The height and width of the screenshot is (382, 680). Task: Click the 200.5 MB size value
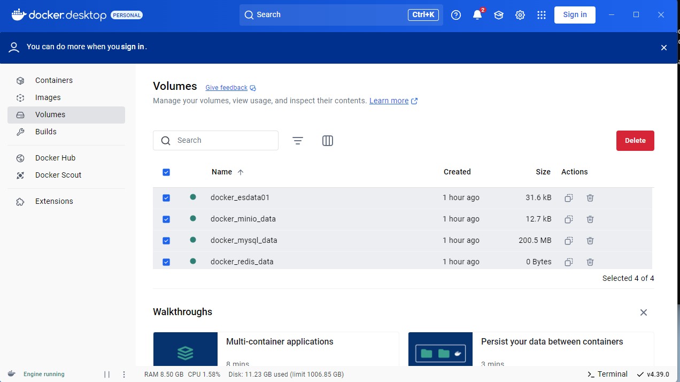pyautogui.click(x=535, y=240)
